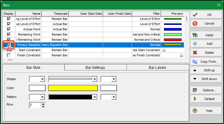Click the Normal and Critical filter cell
Screen dimensions: 224x124
147,40
